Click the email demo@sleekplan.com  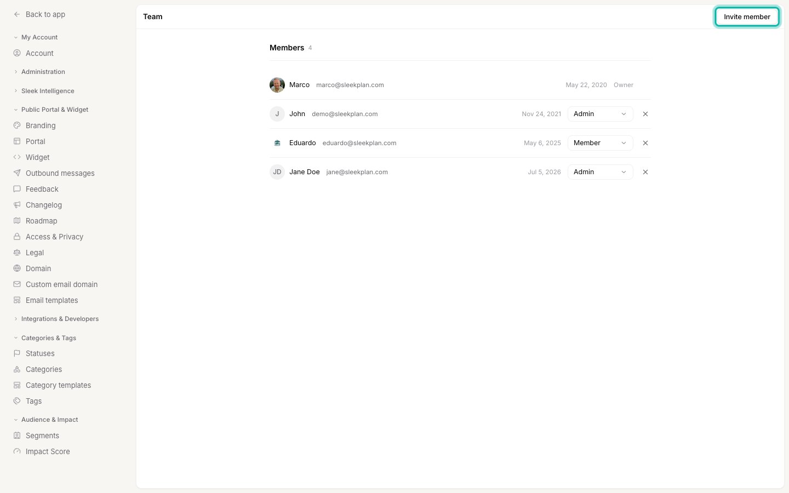coord(345,114)
